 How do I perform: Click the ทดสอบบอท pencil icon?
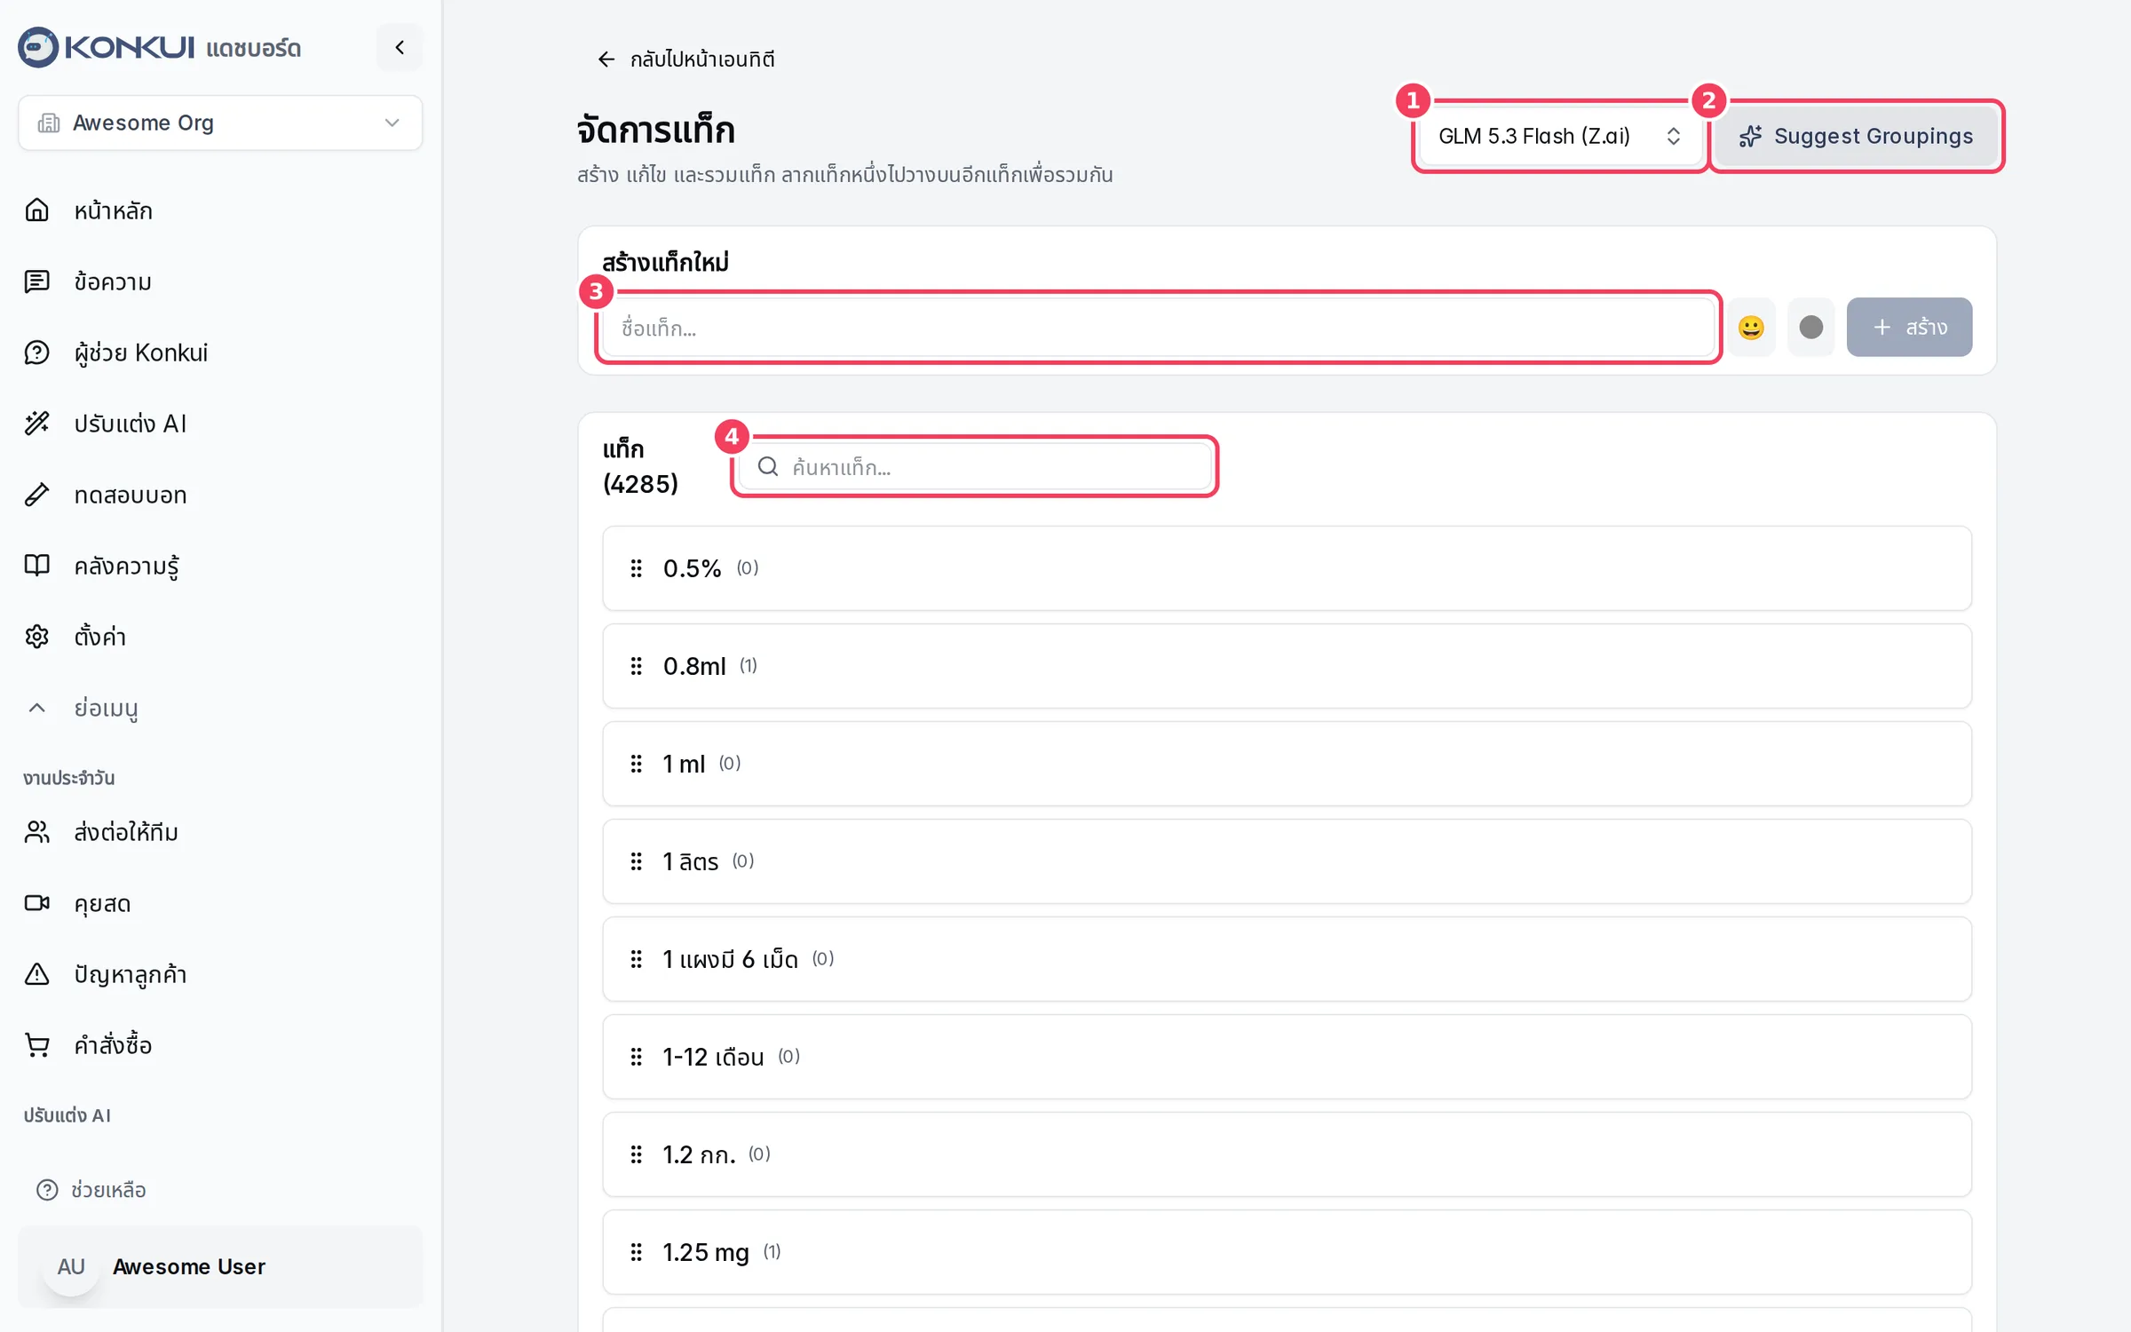click(x=36, y=495)
